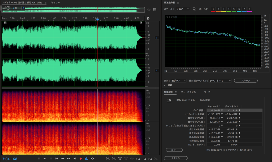Move playhead to next marker
Screen dimensions: 272x162
pyautogui.click(x=75, y=159)
